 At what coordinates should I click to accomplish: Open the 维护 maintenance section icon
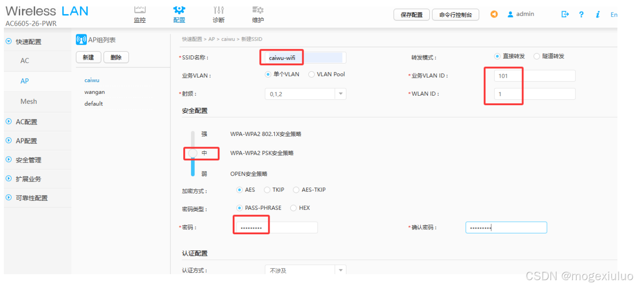[258, 10]
